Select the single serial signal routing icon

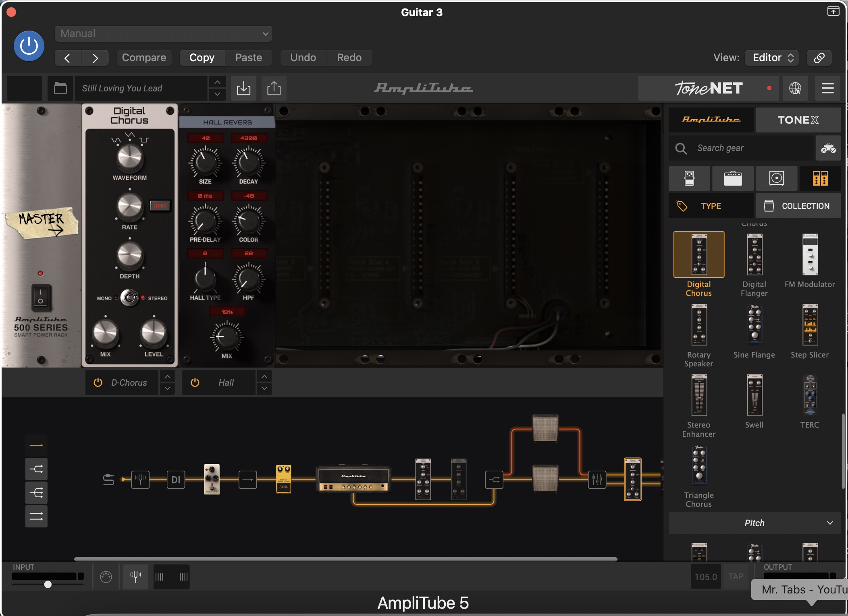(x=36, y=445)
